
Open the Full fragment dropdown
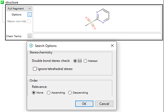(x=19, y=9)
